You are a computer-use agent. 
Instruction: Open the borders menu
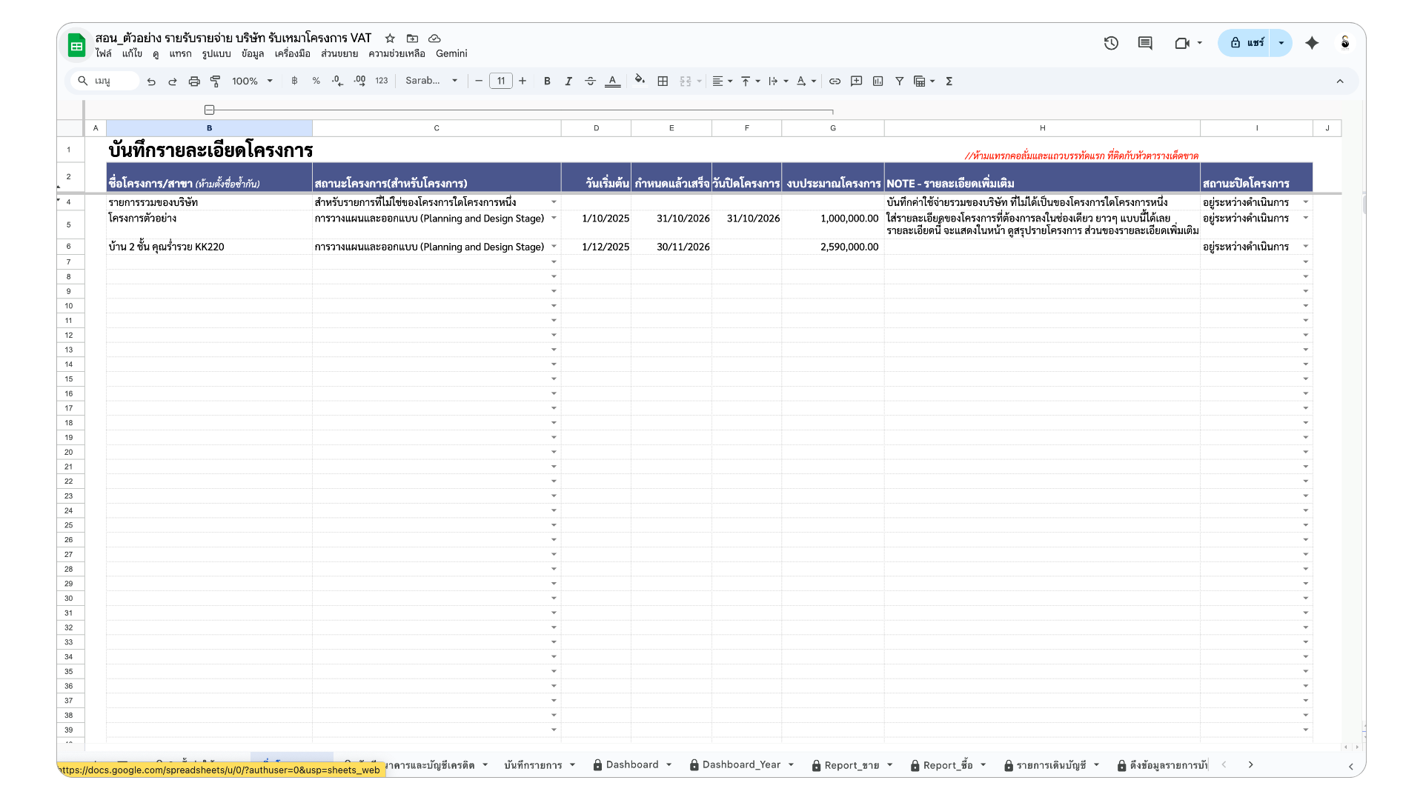663,81
